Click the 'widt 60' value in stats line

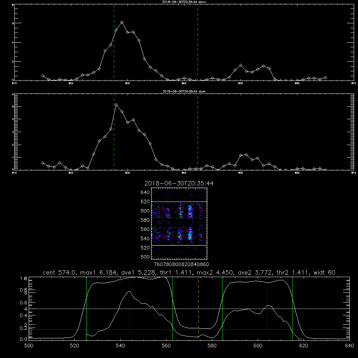(324, 272)
